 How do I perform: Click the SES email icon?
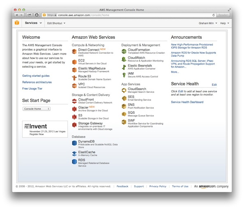[124, 98]
